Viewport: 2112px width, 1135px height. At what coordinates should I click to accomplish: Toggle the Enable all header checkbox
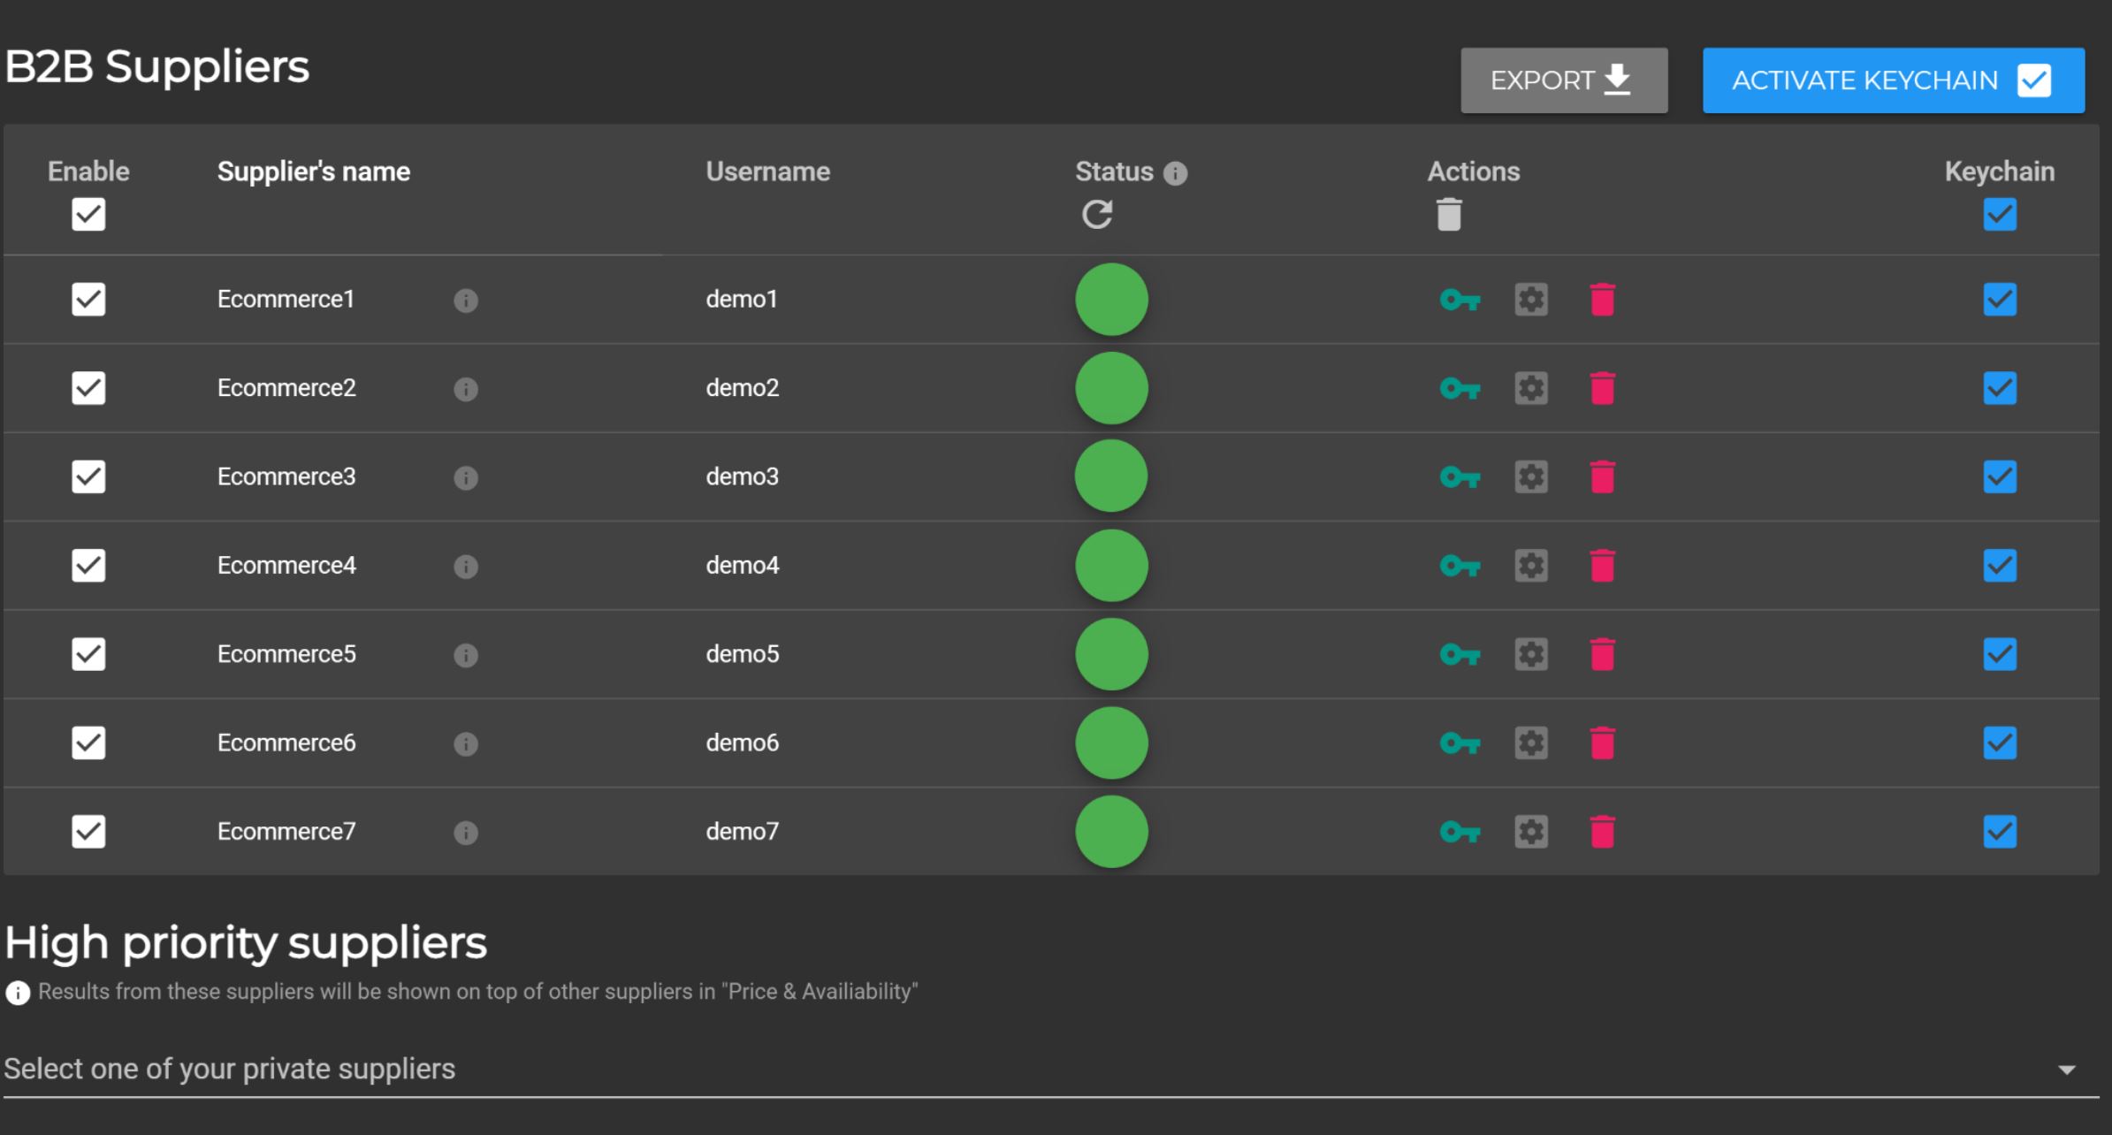point(88,215)
